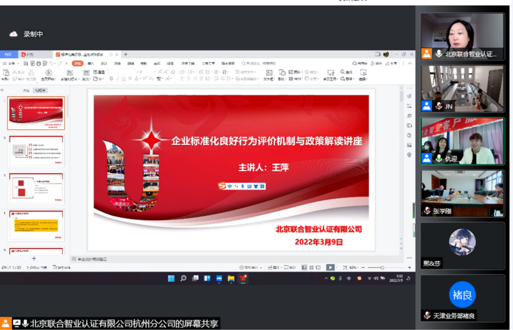Open the Insert ribbon tab
The image size is (513, 330).
[x=91, y=64]
